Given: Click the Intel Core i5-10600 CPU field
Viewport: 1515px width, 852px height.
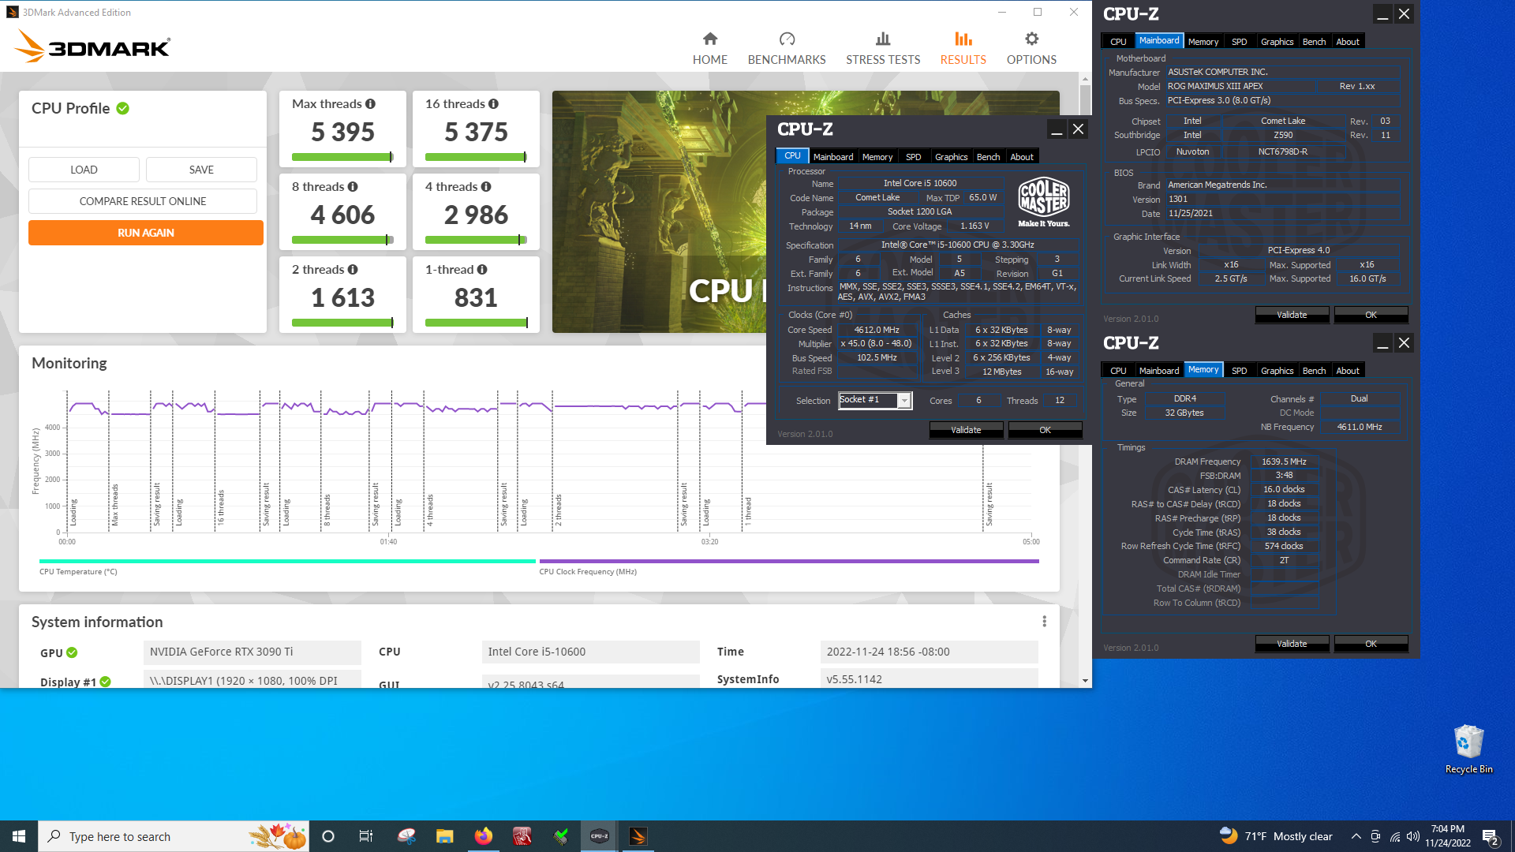Looking at the screenshot, I should coord(591,652).
